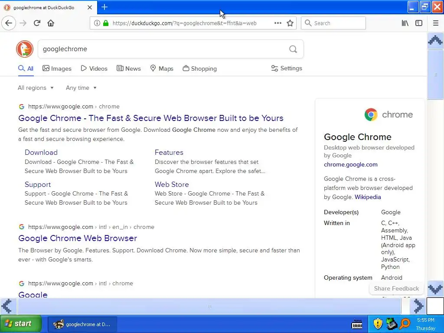444x333 pixels.
Task: Click the forward navigation arrow
Action: click(x=23, y=23)
